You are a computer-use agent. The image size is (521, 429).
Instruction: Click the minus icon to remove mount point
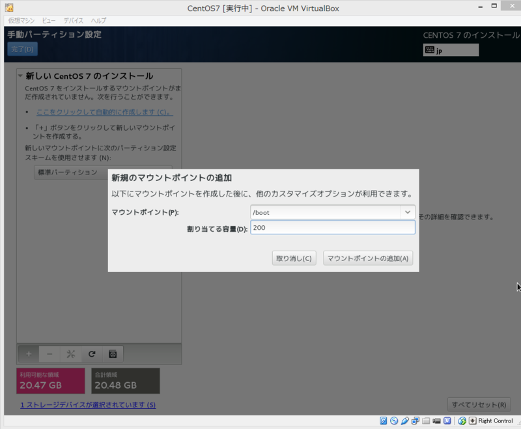pyautogui.click(x=49, y=353)
